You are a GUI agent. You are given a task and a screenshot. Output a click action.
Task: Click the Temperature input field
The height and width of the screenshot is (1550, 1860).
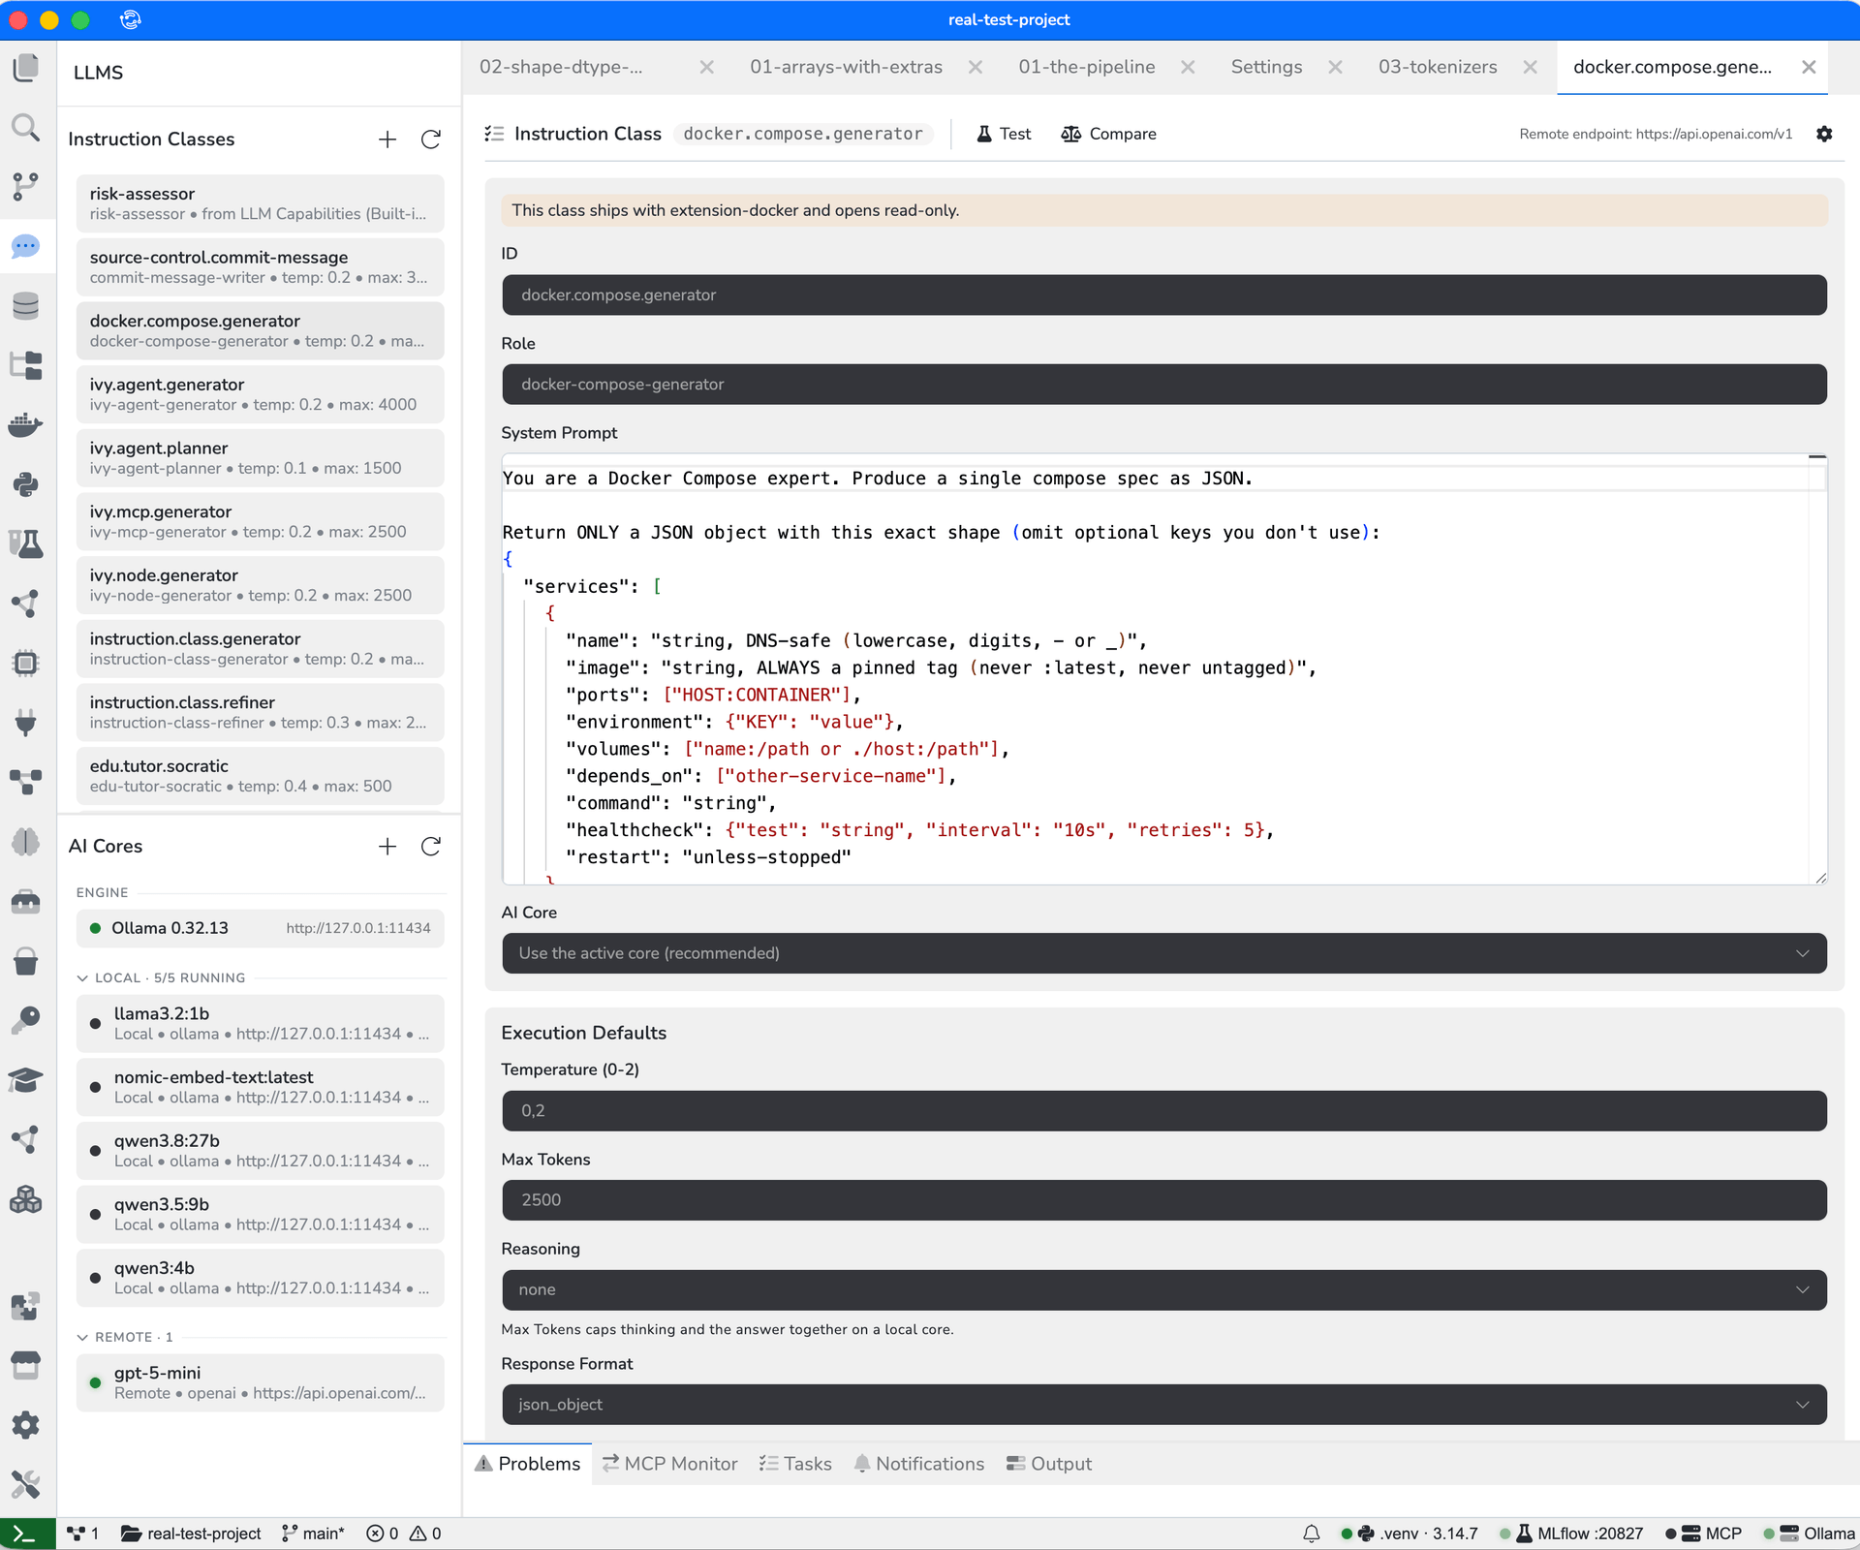(x=1164, y=1110)
